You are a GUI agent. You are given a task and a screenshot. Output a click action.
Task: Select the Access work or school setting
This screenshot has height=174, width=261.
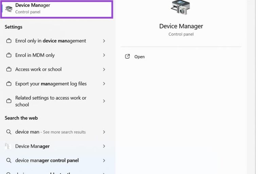pyautogui.click(x=38, y=69)
